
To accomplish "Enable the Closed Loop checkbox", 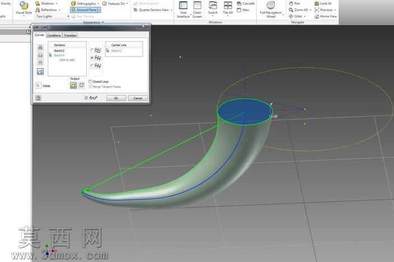I will click(x=90, y=82).
